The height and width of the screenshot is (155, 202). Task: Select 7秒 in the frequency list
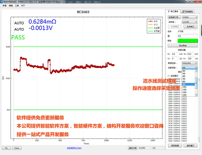(188, 79)
